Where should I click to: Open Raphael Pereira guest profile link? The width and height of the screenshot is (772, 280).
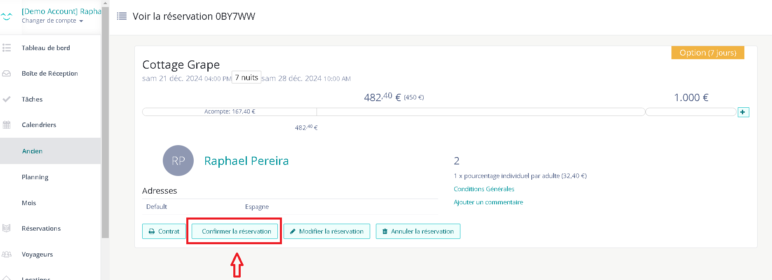[x=246, y=161]
